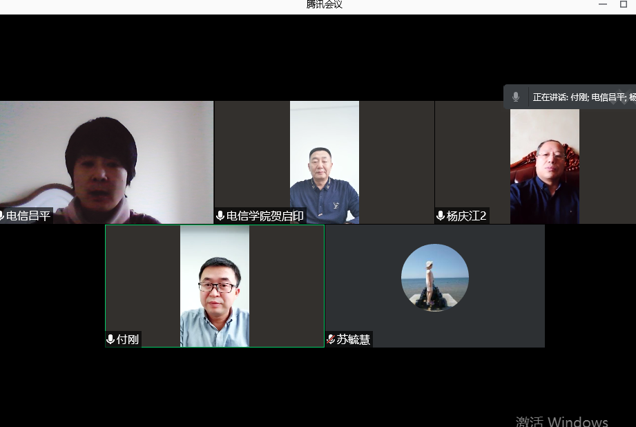Click the 付刚 name label
Viewport: 636px width, 427px height.
tap(127, 339)
